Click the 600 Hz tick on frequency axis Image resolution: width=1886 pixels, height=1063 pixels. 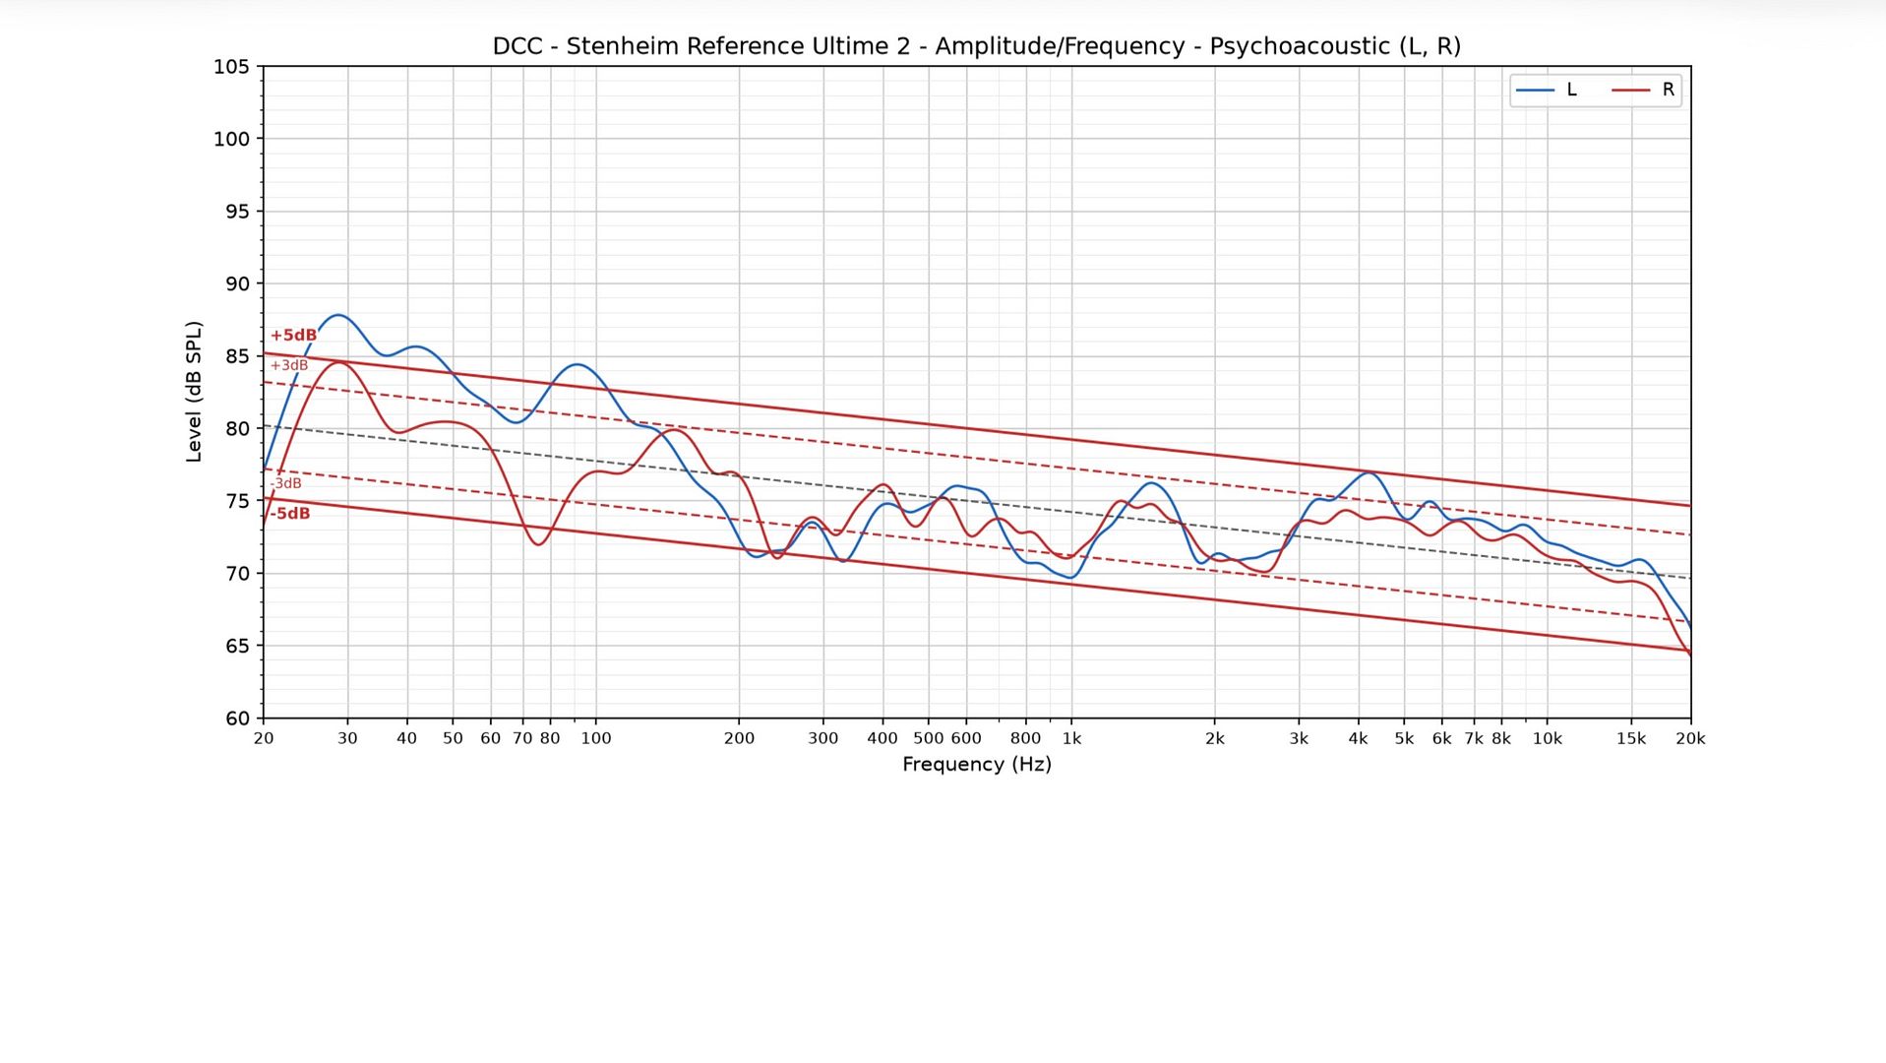(x=966, y=738)
